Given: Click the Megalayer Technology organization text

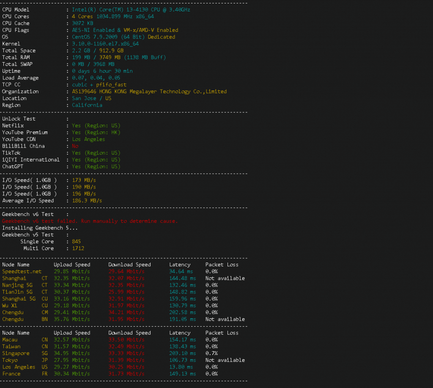Looking at the screenshot, I should (x=149, y=92).
